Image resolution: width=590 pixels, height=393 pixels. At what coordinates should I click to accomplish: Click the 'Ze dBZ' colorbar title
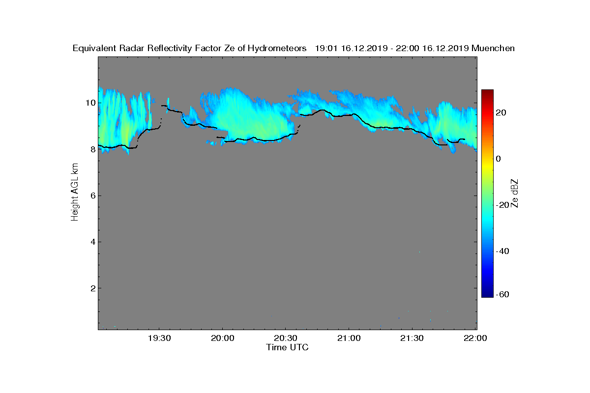(515, 193)
